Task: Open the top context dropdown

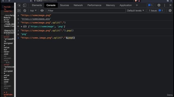Action: (33, 11)
